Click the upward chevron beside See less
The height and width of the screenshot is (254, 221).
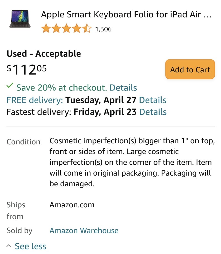[x=9, y=246]
